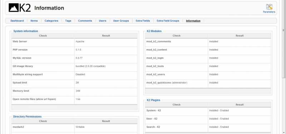
Task: Click mod_k2_comments module name
Action: (x=158, y=41)
